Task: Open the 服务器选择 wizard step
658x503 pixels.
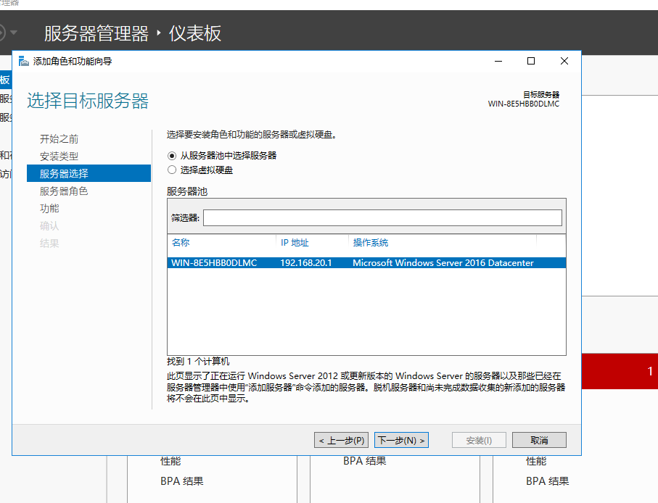Action: (89, 173)
